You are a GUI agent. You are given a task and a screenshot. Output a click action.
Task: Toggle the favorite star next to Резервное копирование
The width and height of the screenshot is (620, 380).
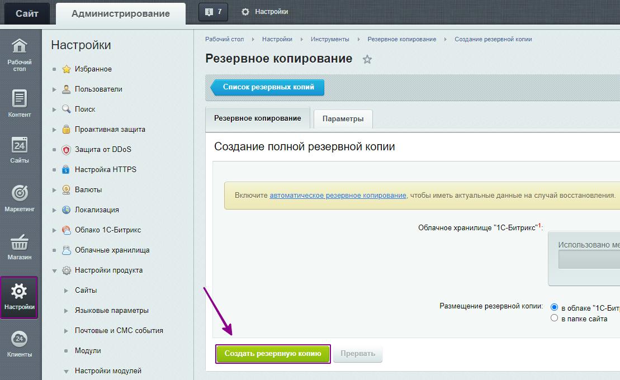point(367,58)
